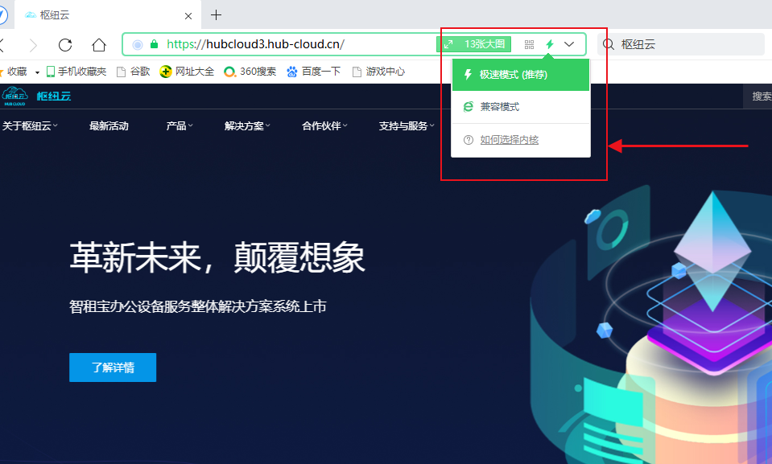772x464 pixels.
Task: Click the browser refresh icon
Action: (x=65, y=45)
